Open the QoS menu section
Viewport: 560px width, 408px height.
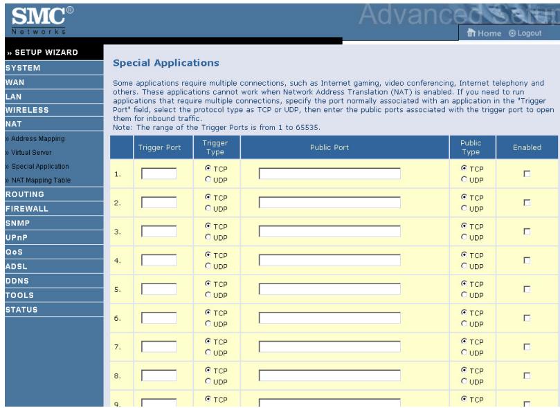[x=54, y=252]
